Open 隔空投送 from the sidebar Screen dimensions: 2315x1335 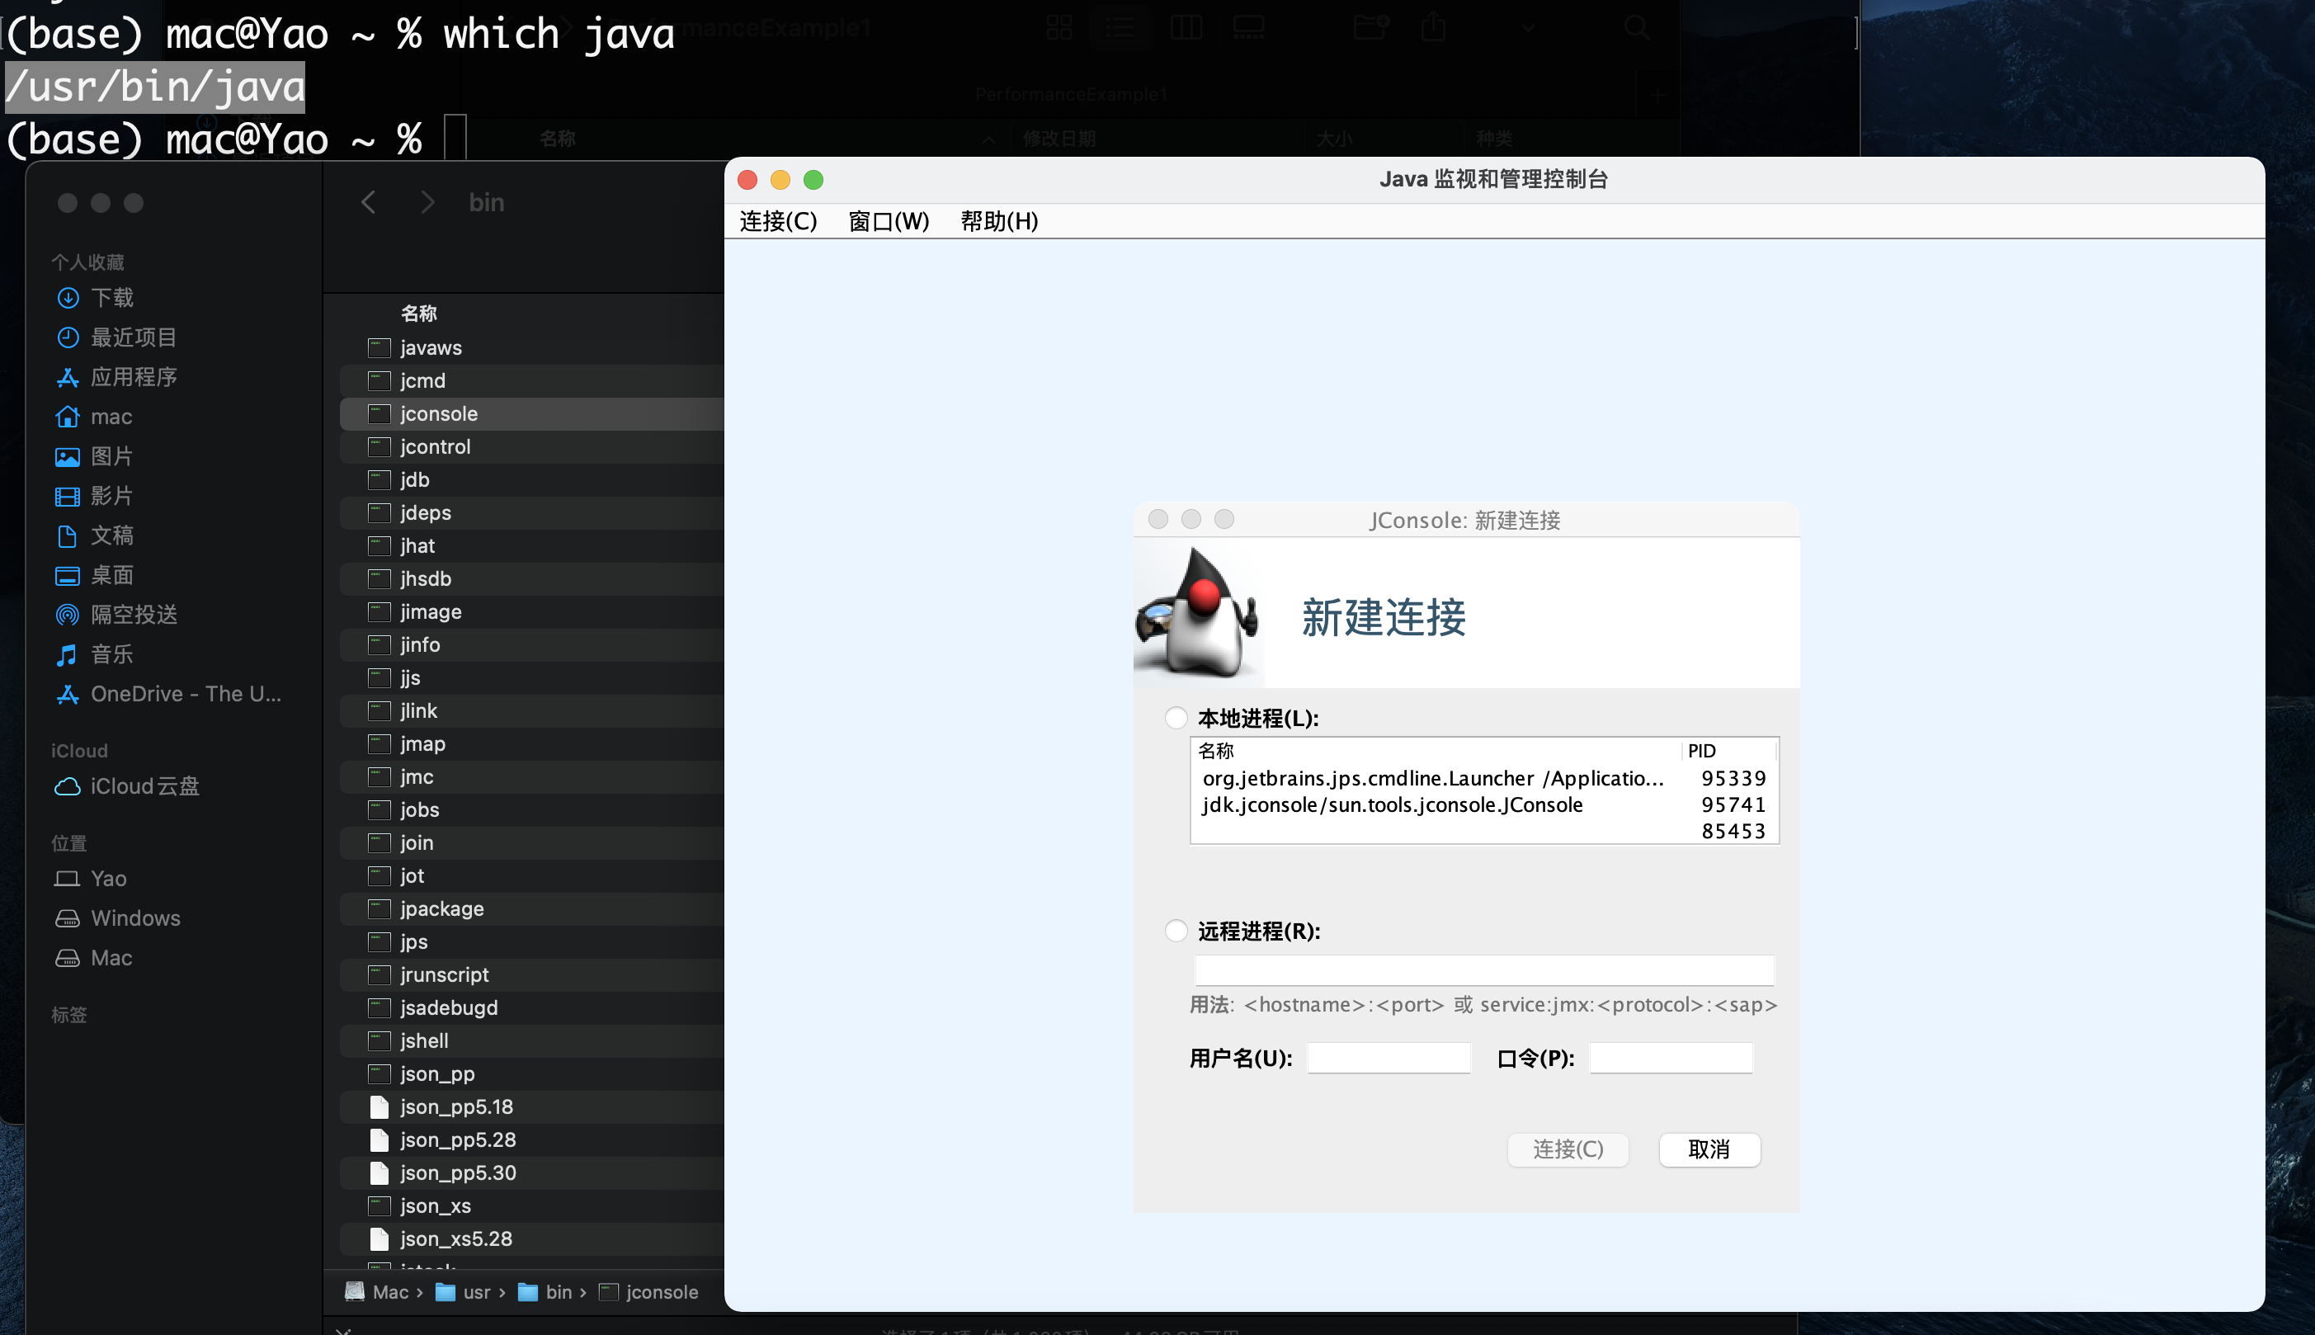click(134, 615)
